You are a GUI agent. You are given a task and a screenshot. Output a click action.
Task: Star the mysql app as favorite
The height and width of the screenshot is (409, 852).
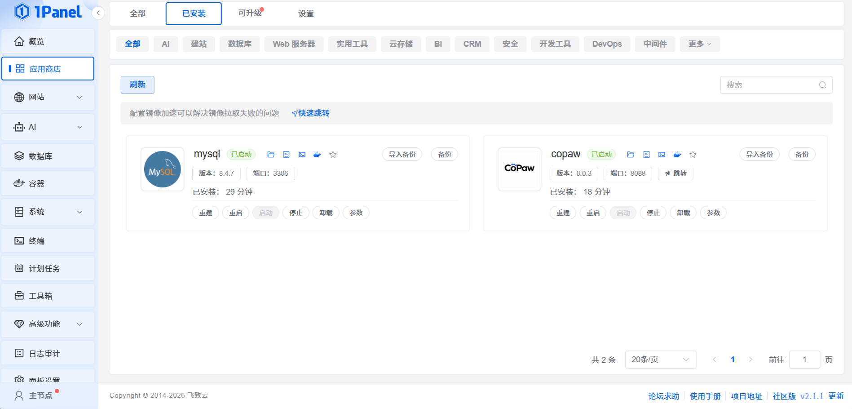(333, 155)
